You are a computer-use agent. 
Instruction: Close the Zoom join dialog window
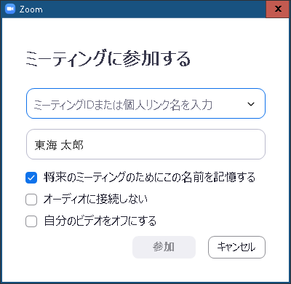pyautogui.click(x=278, y=9)
